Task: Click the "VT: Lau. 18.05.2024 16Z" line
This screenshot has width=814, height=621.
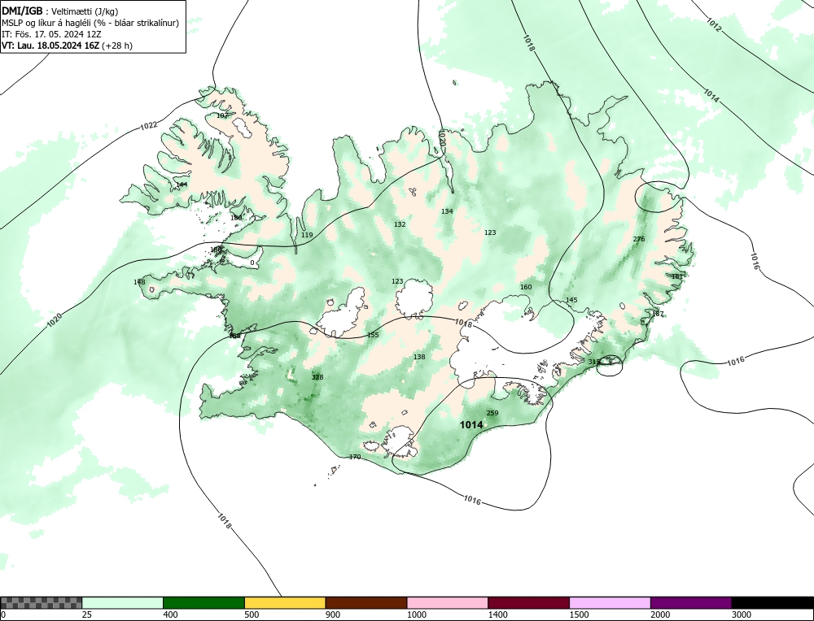Action: pos(50,46)
